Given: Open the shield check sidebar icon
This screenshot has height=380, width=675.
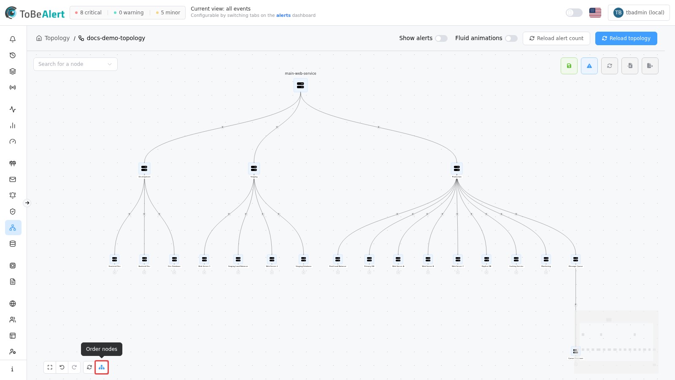Looking at the screenshot, I should coord(13,212).
